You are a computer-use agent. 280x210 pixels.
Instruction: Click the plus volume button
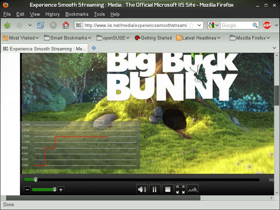(61, 190)
